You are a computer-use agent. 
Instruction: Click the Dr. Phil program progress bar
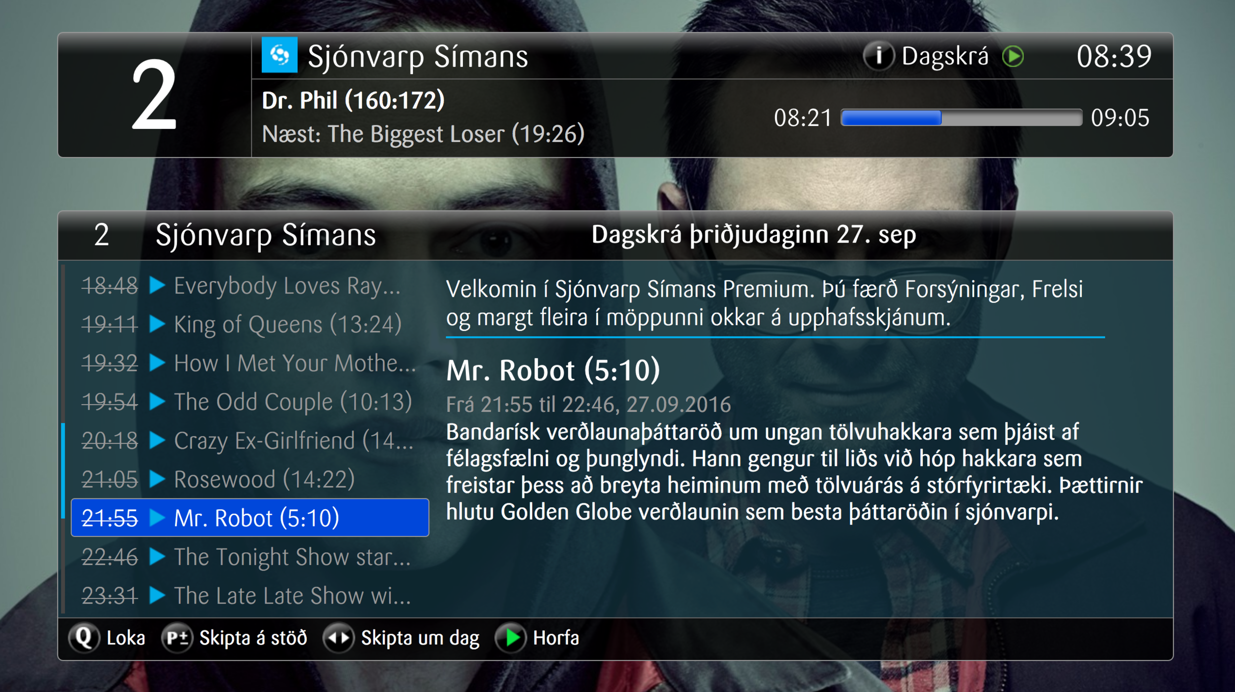point(961,118)
